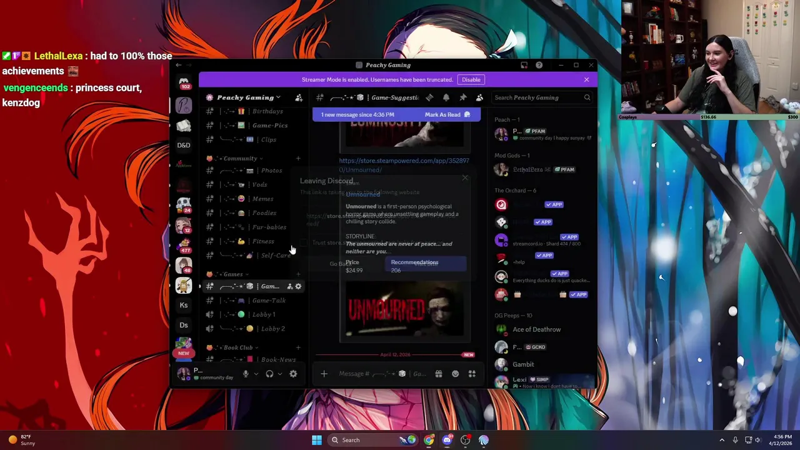The height and width of the screenshot is (450, 800).
Task: Open Discord from the Windows taskbar
Action: click(447, 440)
